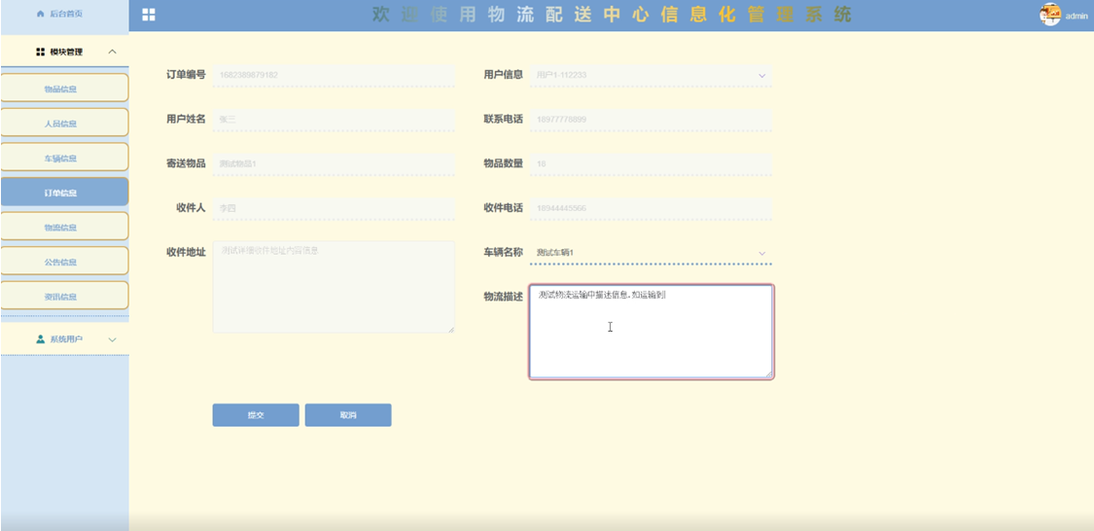
Task: Focus the 物流描述 text area
Action: (x=651, y=332)
